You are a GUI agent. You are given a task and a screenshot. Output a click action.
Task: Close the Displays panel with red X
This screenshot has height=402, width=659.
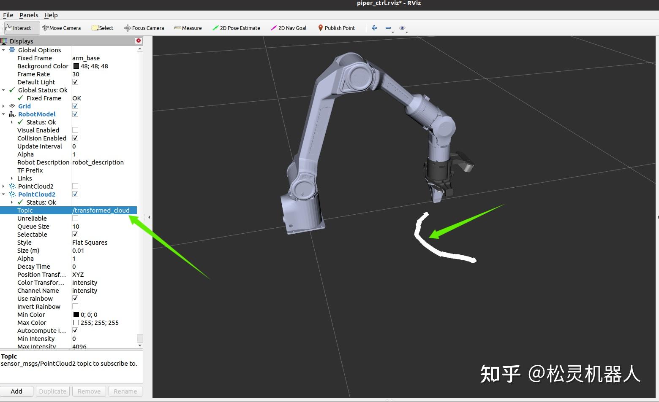(x=139, y=40)
